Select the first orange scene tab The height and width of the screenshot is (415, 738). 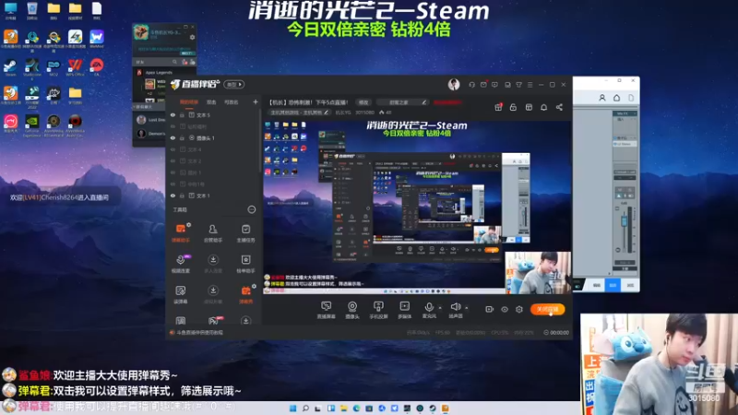pos(189,102)
